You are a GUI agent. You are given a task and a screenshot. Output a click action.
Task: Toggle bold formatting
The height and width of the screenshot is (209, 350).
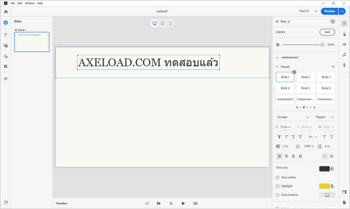[x=279, y=137]
